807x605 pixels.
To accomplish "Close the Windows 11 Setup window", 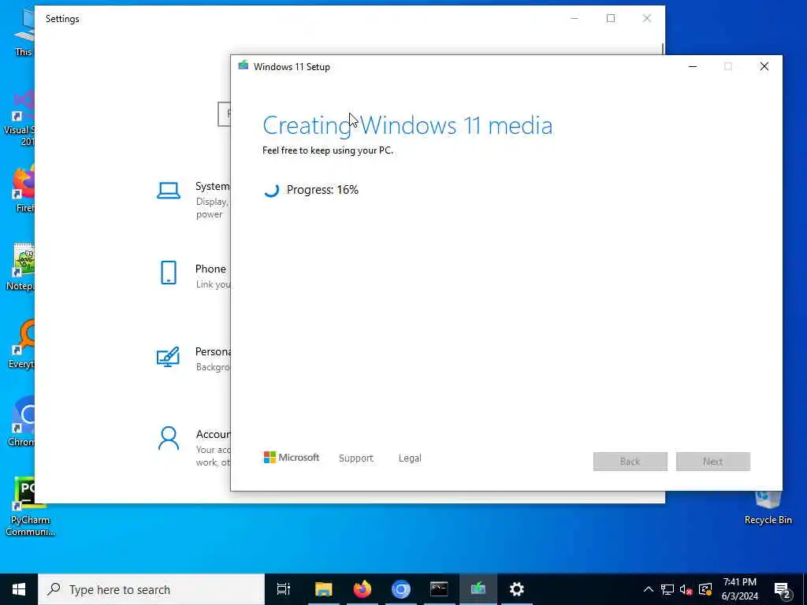I will pyautogui.click(x=764, y=66).
